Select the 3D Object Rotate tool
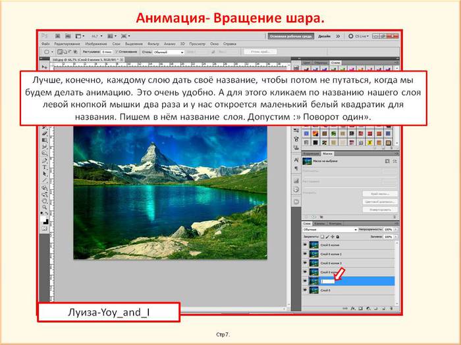Viewport: 461px width, 345px height. 45,188
